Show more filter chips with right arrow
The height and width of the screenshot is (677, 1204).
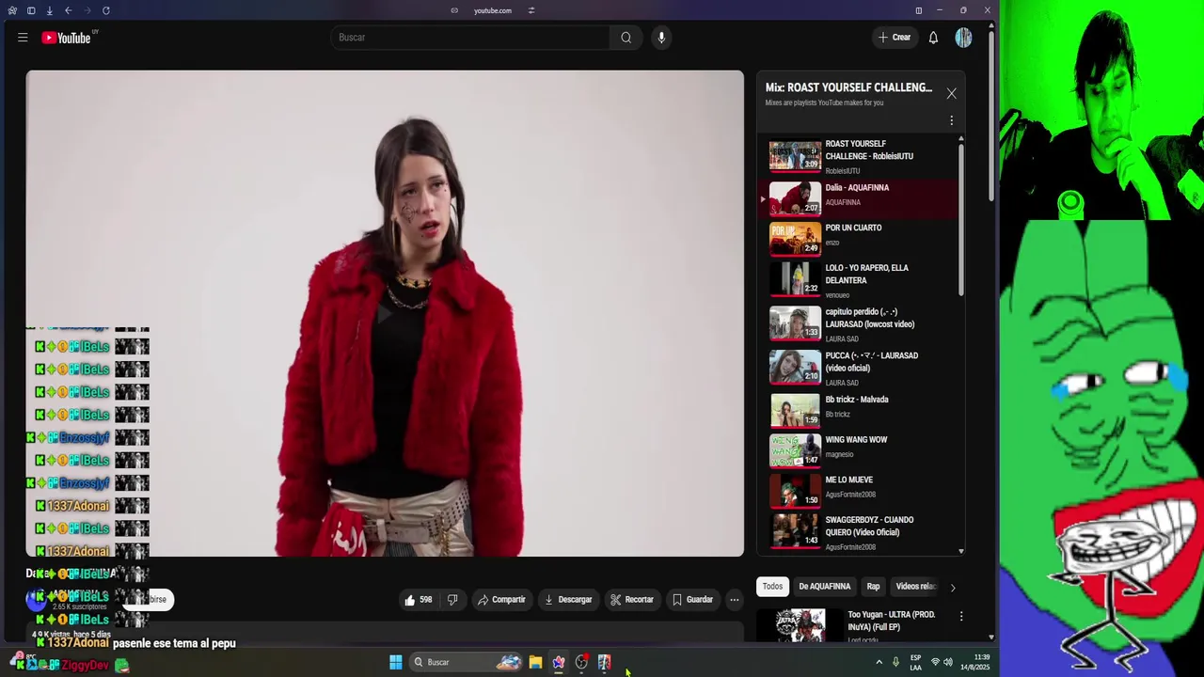(x=952, y=588)
